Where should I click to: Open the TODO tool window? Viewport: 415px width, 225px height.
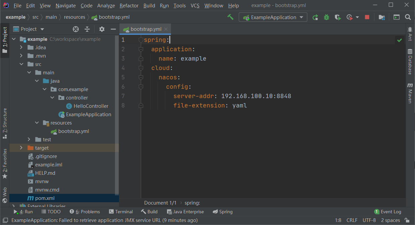(51, 212)
